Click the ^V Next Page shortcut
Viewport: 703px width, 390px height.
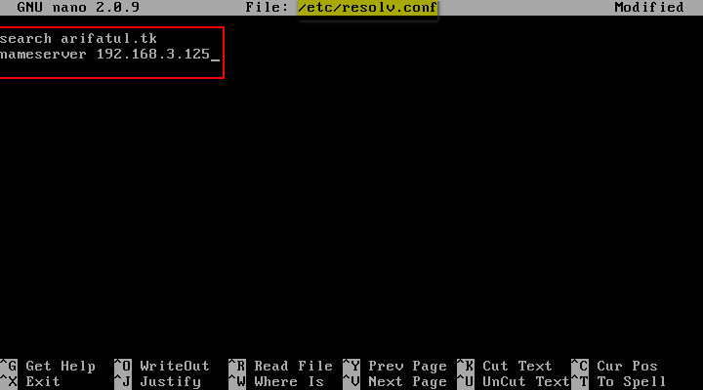tap(395, 382)
